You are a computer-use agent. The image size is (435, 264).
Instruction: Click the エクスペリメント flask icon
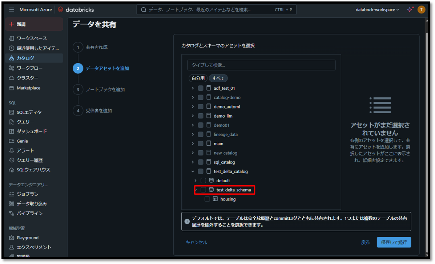pos(11,247)
